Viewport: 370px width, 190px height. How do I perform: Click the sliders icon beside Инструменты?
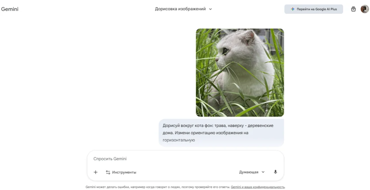[108, 172]
